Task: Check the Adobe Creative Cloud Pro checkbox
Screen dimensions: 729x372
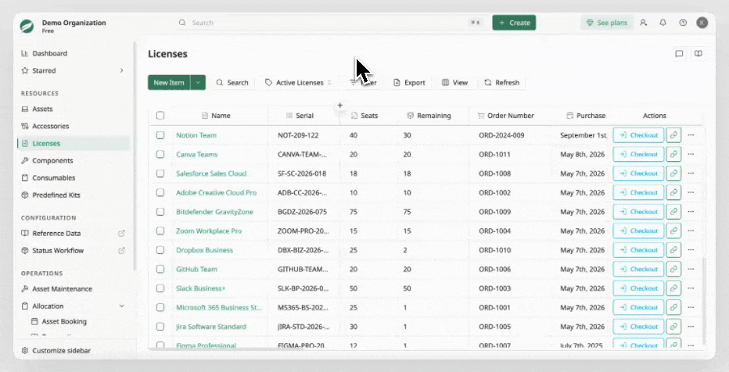Action: 160,192
